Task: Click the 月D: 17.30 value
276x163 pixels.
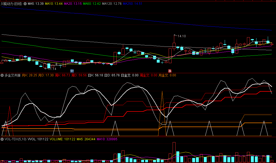Action: (46, 76)
